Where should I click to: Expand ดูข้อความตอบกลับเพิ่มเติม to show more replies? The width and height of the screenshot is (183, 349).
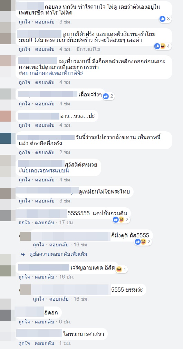(x=58, y=254)
